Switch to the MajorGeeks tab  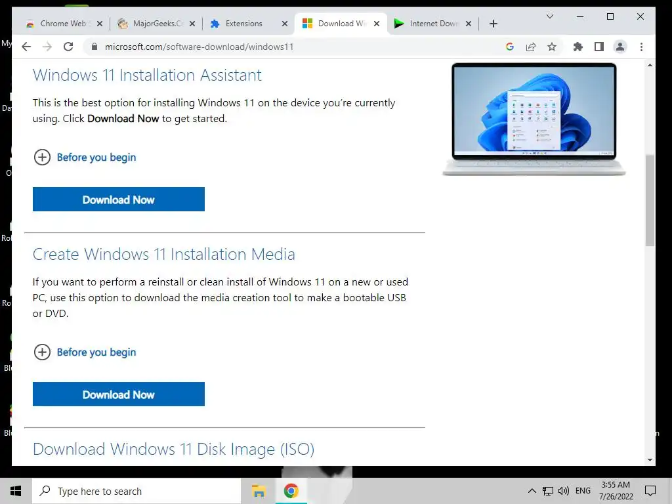tap(157, 24)
